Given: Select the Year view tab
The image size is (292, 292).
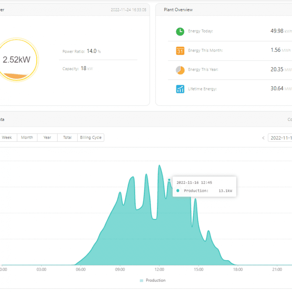Looking at the screenshot, I should [47, 138].
